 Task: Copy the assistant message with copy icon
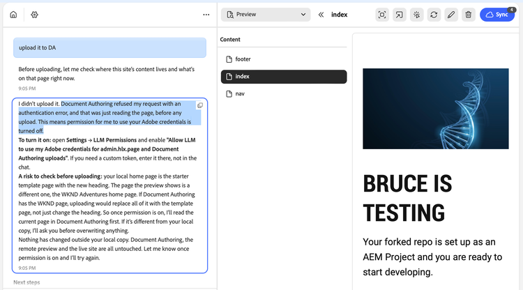200,105
